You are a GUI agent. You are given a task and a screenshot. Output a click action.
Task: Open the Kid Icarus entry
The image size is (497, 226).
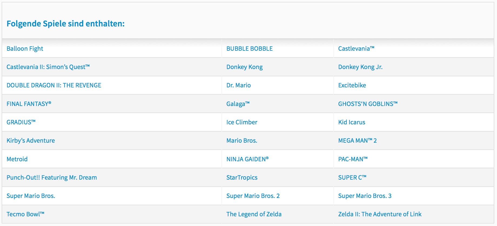[352, 122]
